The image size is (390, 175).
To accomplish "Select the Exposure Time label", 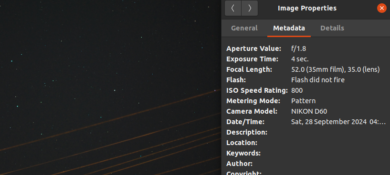I will [252, 59].
